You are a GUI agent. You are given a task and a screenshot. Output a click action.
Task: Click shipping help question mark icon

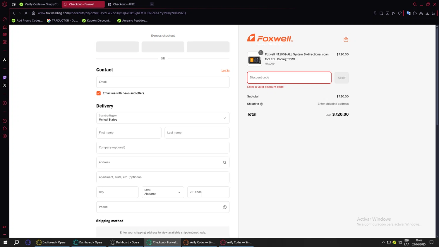(x=261, y=104)
